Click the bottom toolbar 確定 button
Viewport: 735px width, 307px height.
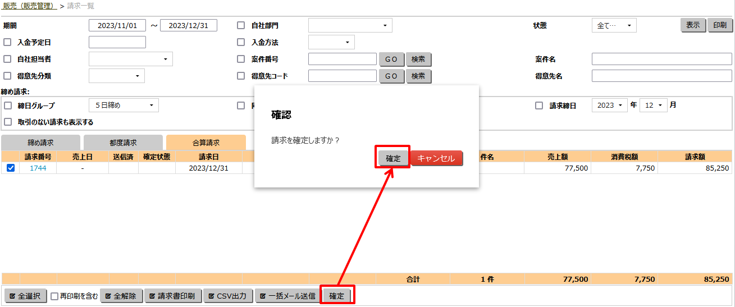click(x=337, y=296)
